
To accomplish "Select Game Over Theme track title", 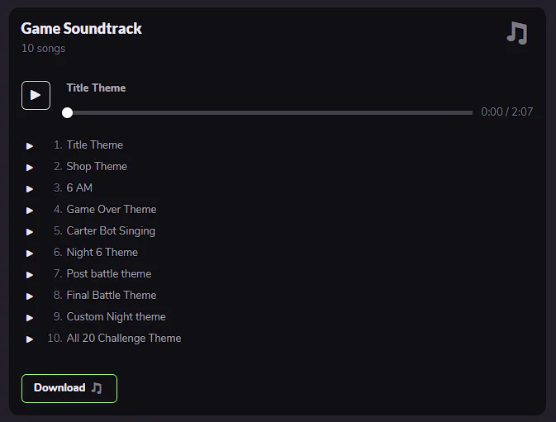I will click(112, 210).
